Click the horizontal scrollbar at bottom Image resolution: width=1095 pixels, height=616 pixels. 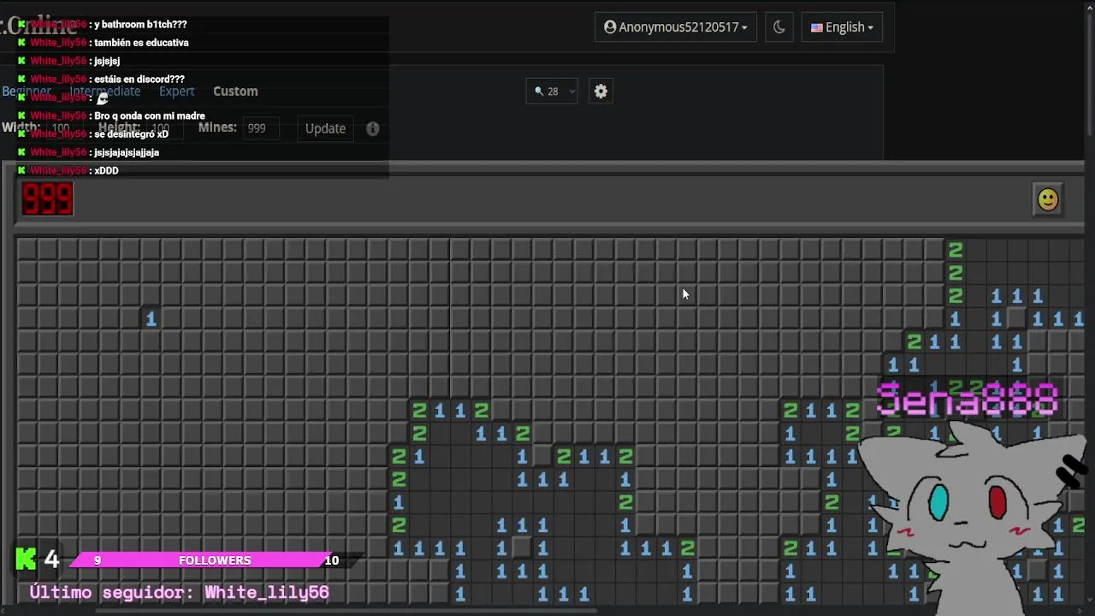(346, 611)
